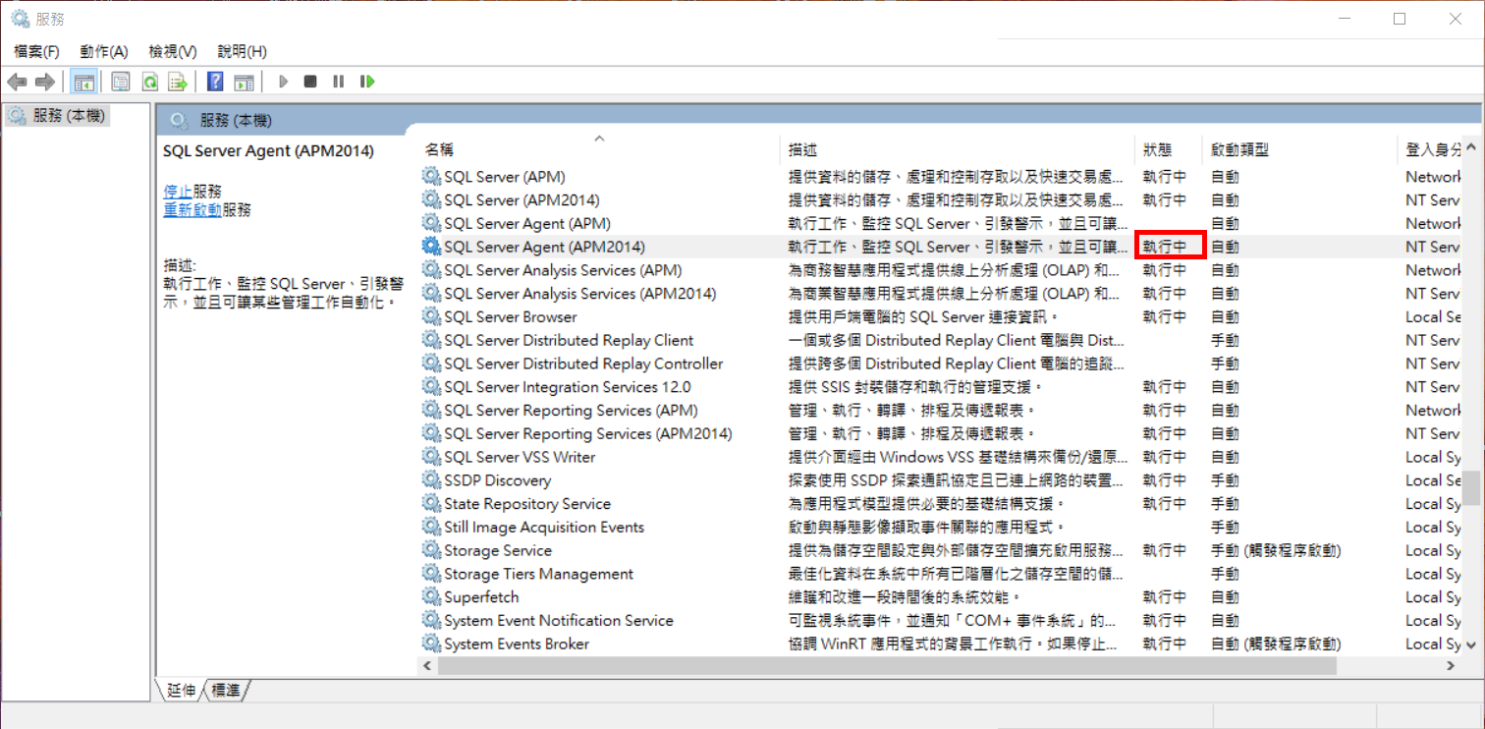Click the 停止 service link

(x=178, y=191)
